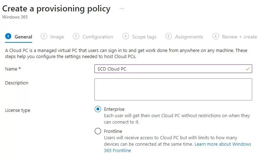This screenshot has height=161, width=269.
Task: Go to the Image step tab
Action: click(x=52, y=37)
